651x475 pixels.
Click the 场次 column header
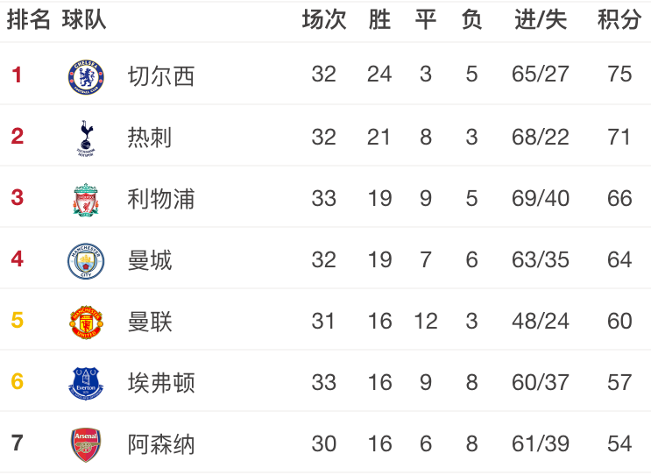pyautogui.click(x=324, y=19)
